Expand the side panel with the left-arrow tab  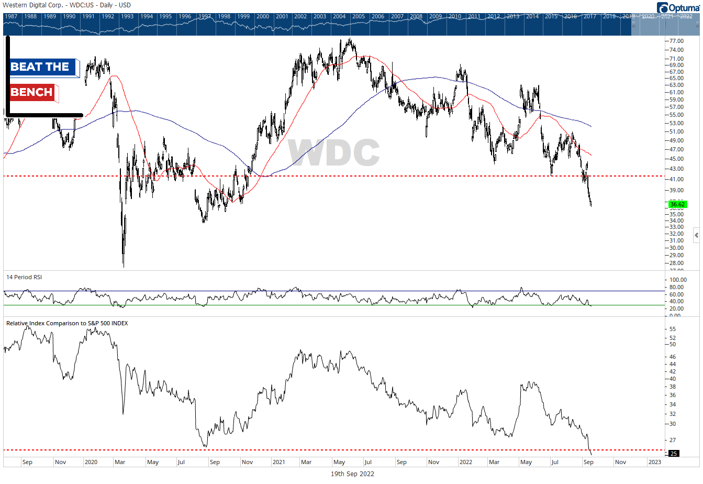click(696, 235)
